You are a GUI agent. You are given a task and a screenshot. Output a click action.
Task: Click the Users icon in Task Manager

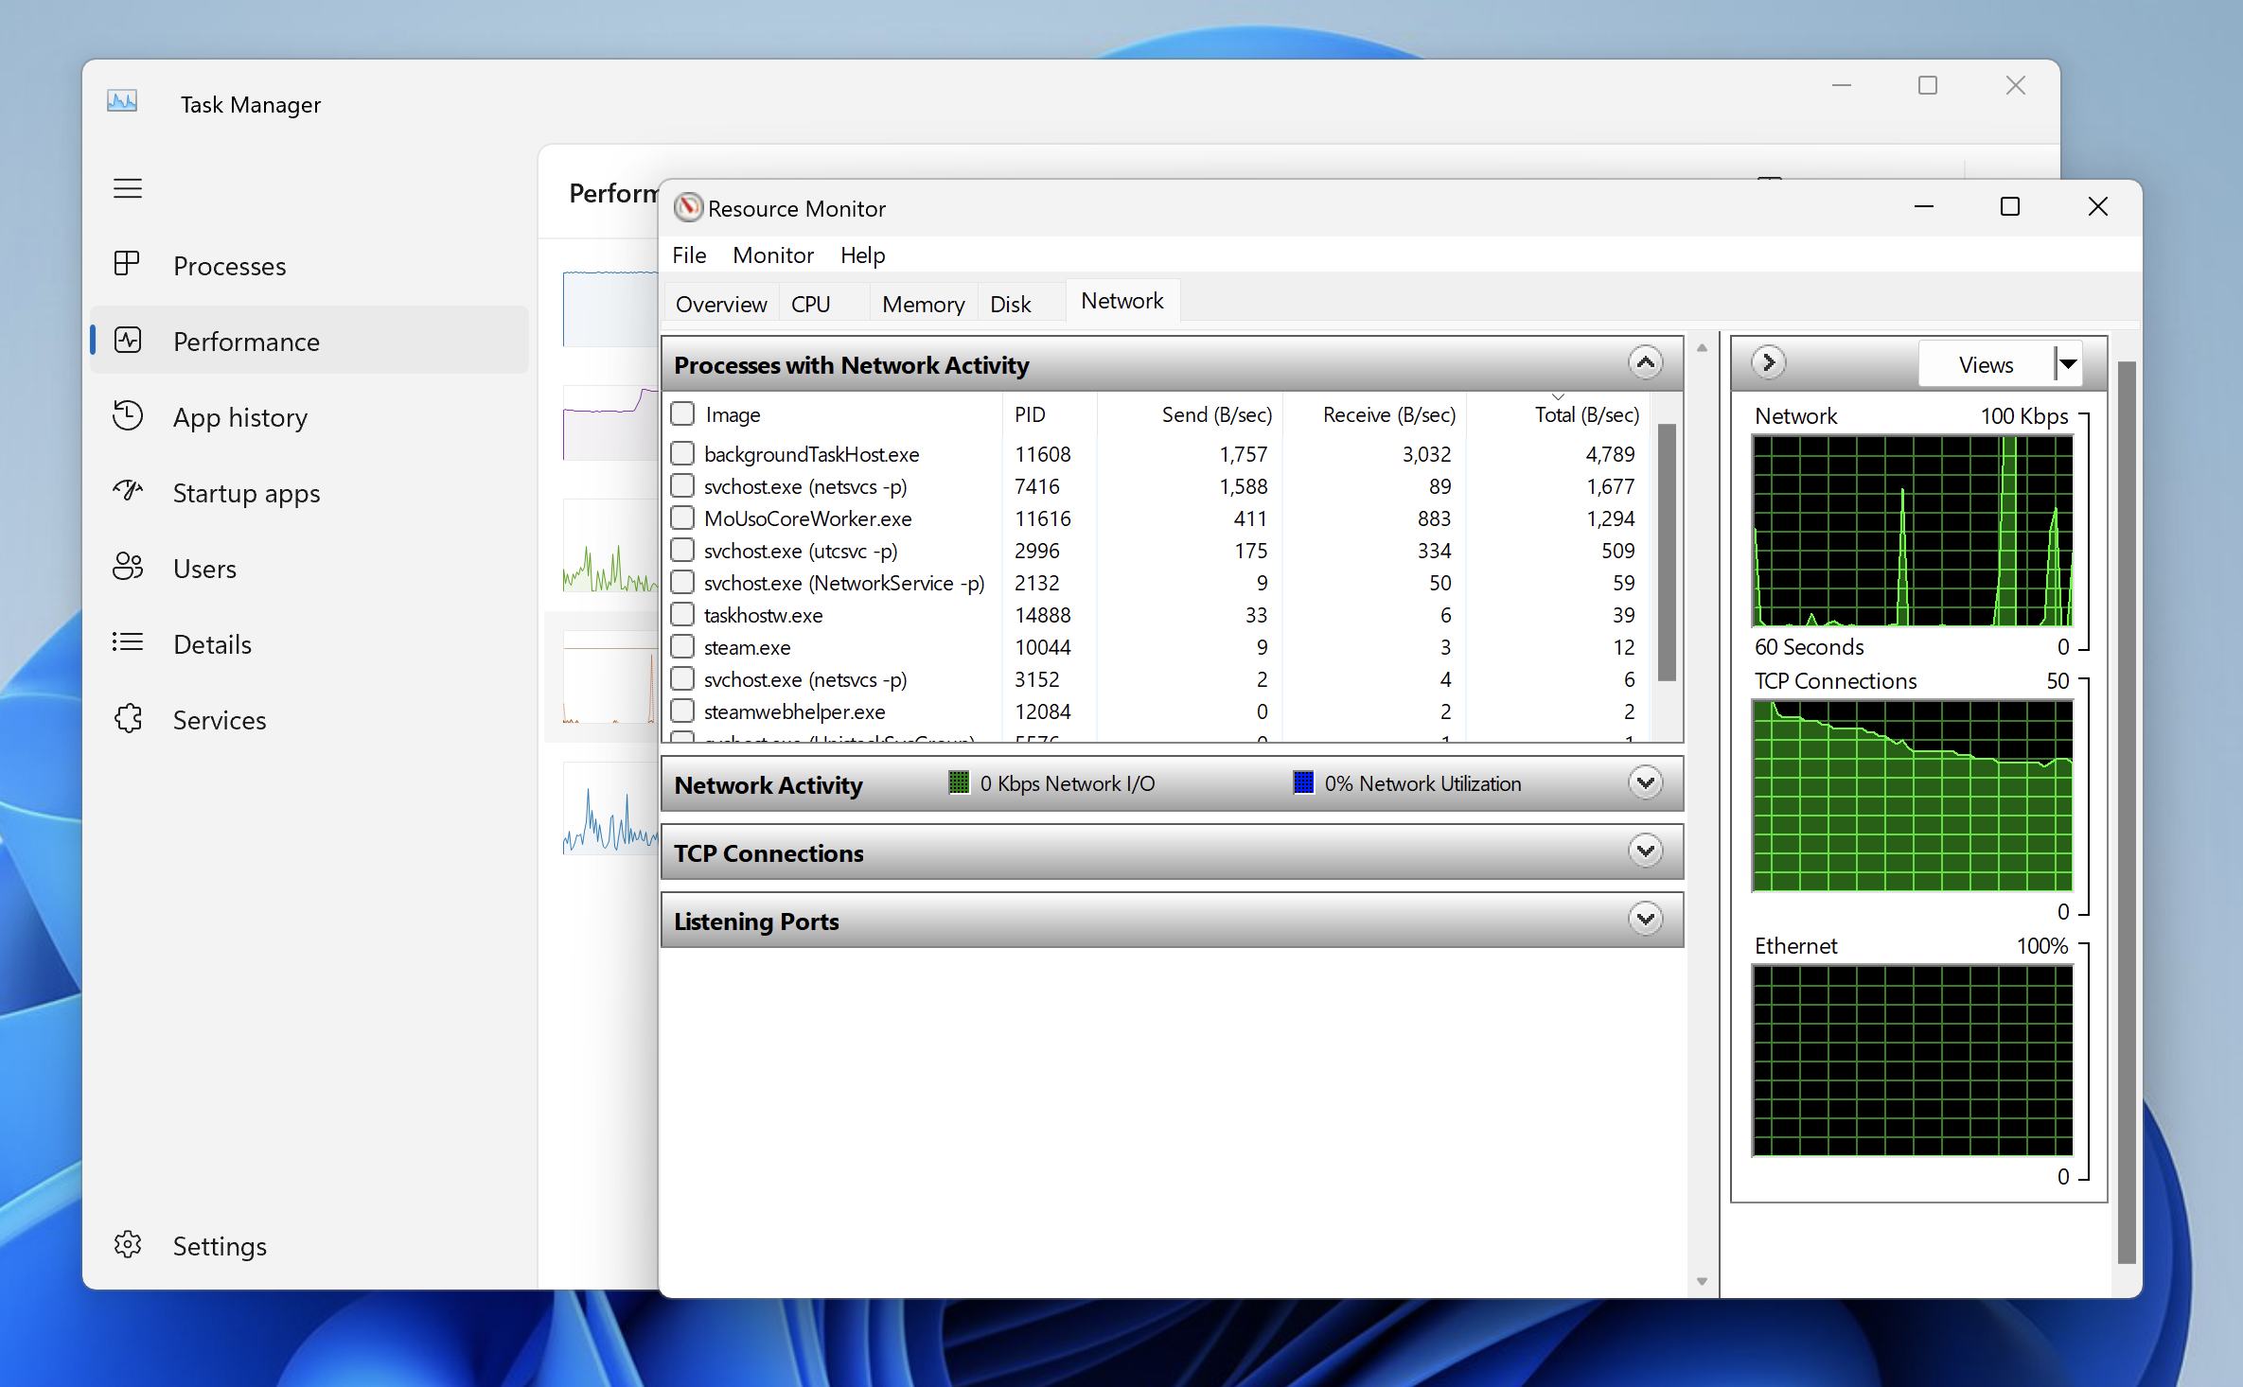pyautogui.click(x=127, y=567)
